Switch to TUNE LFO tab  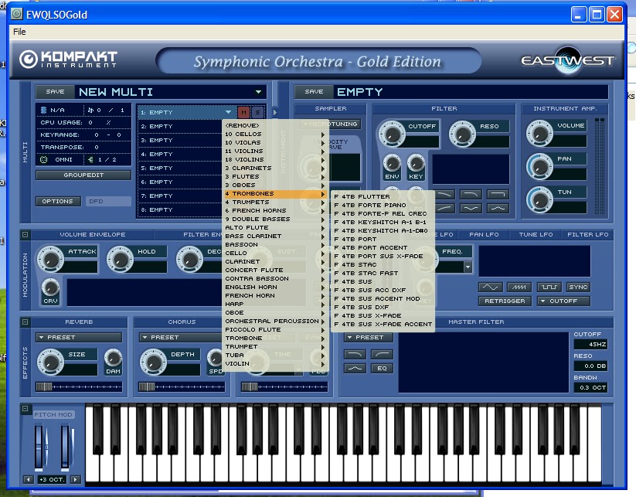coord(536,234)
